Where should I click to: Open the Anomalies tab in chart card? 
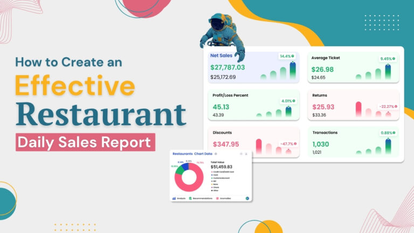223,198
